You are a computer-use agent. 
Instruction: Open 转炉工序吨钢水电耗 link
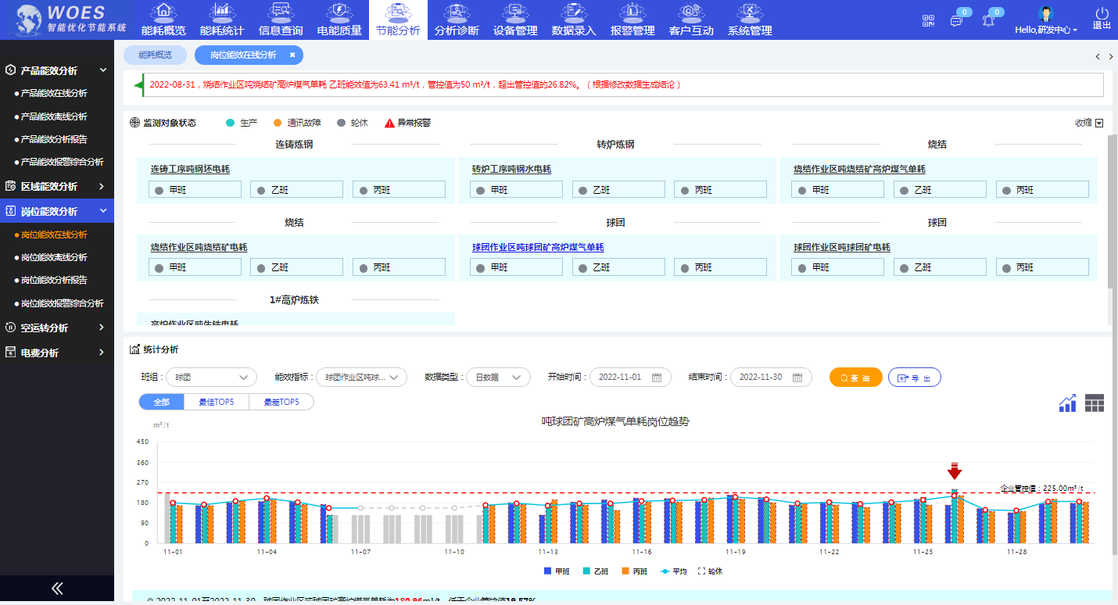[511, 169]
